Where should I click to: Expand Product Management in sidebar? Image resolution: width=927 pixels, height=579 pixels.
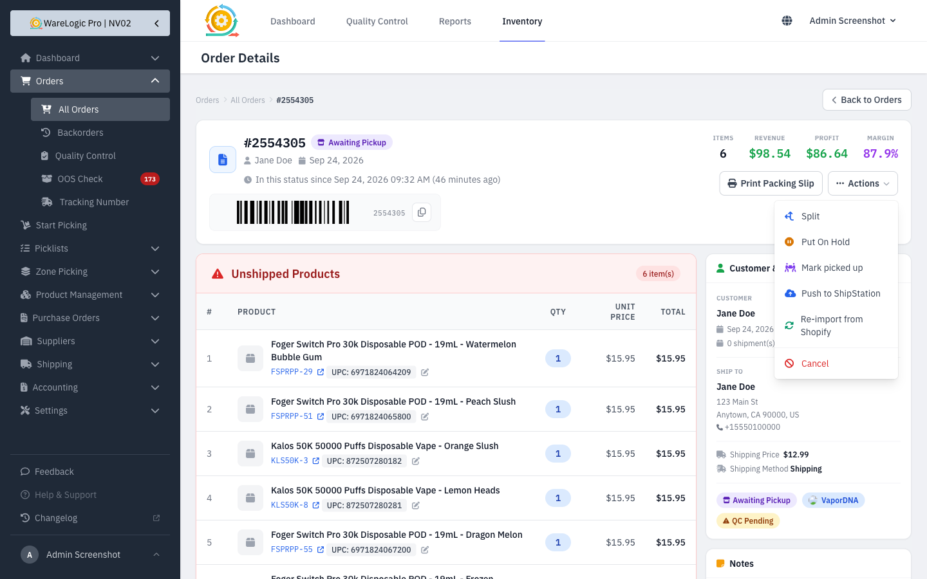[90, 295]
